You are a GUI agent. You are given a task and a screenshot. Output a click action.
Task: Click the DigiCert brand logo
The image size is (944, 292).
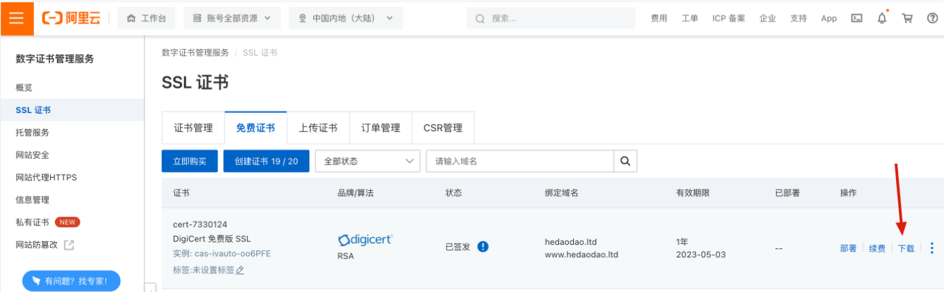(x=365, y=240)
